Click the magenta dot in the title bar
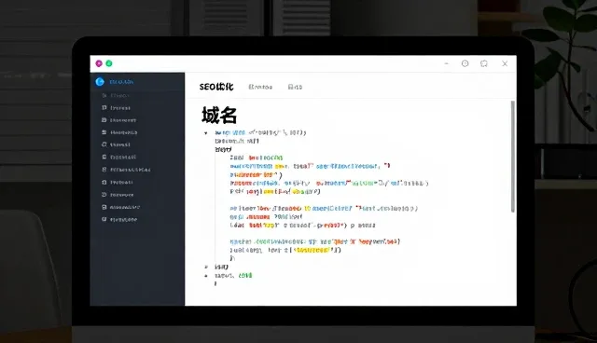Viewport: 597px width, 343px height. [99, 63]
